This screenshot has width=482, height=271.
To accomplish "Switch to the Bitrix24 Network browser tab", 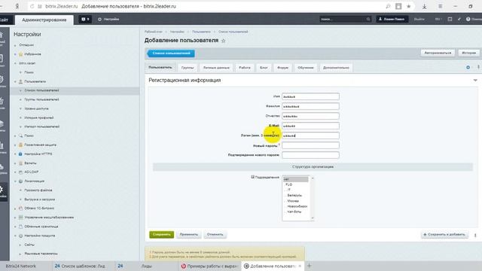I will click(x=21, y=266).
